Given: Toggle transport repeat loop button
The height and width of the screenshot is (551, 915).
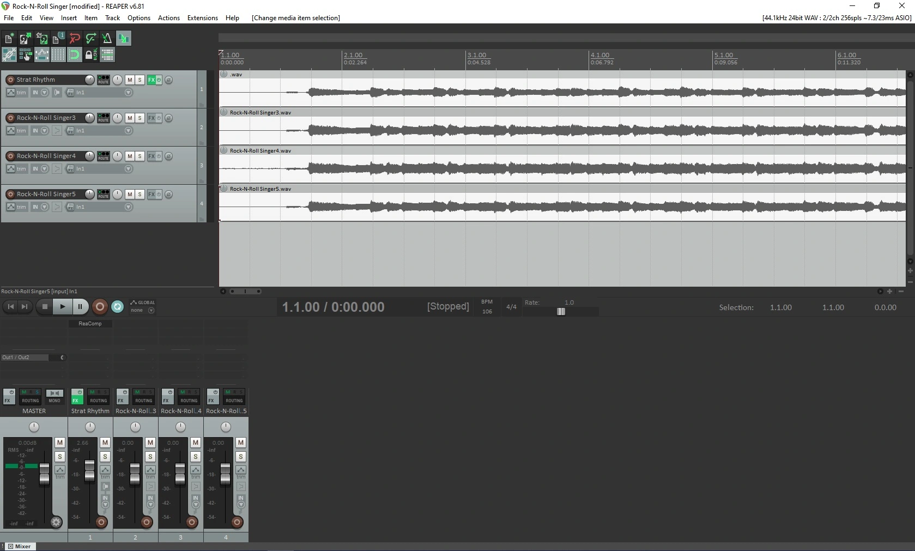Looking at the screenshot, I should 117,307.
